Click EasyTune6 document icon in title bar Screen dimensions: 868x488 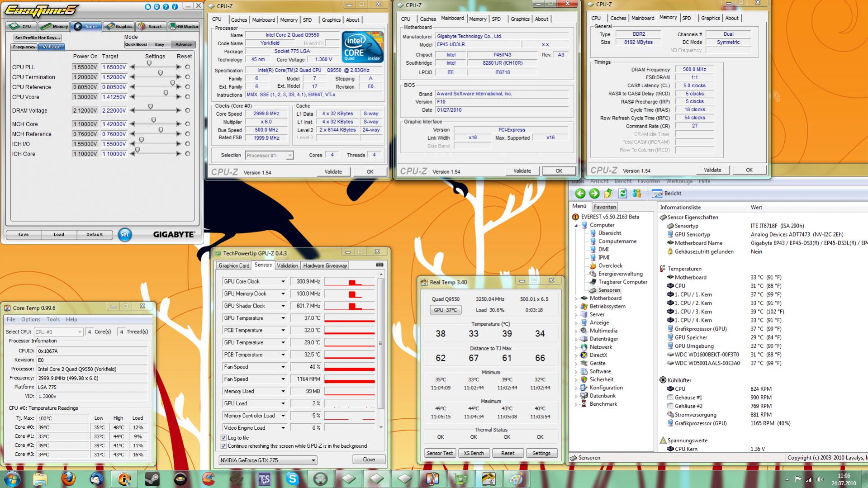click(148, 7)
